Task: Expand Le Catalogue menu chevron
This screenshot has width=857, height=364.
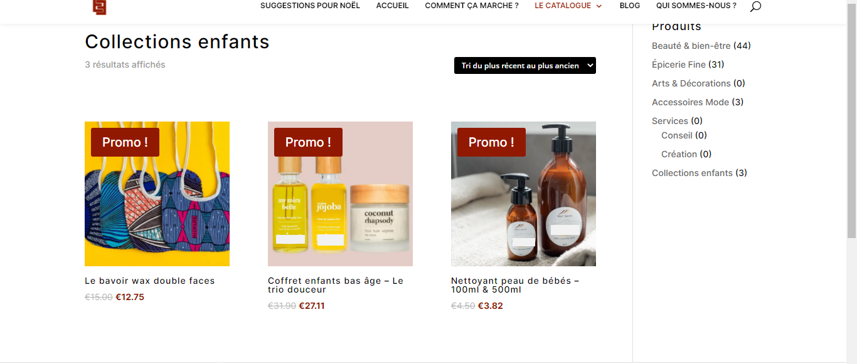Action: 599,6
